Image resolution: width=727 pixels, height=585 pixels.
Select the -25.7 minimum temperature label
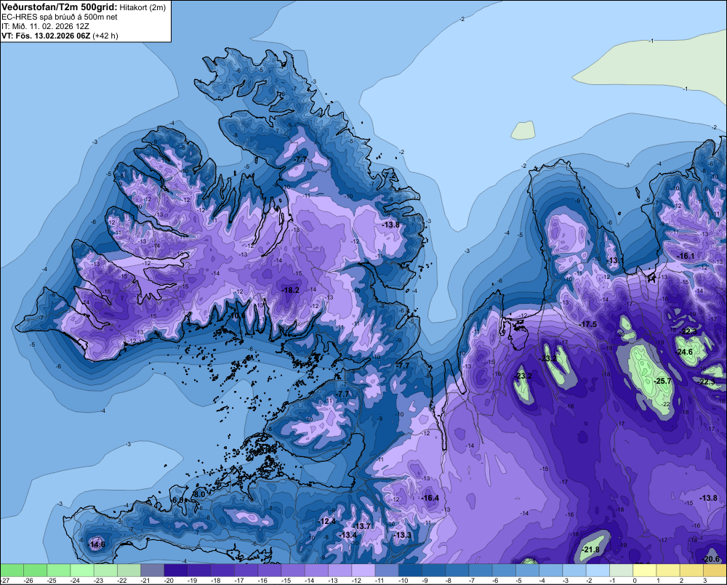662,381
